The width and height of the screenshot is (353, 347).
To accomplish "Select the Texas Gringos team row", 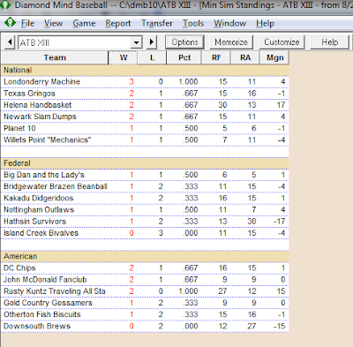I will (x=145, y=94).
